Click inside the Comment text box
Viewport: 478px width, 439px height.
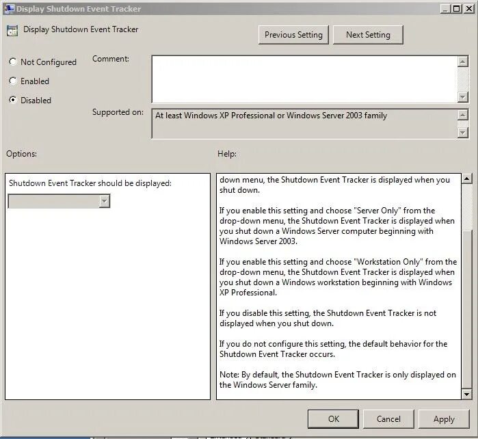304,79
